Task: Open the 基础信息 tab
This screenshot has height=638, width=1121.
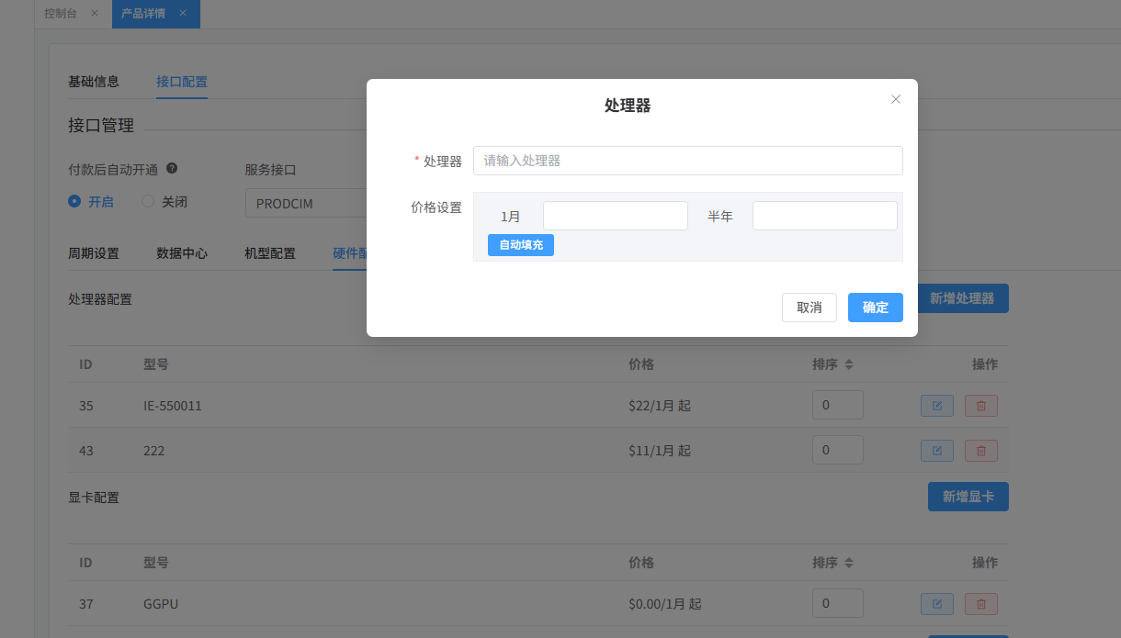Action: [x=94, y=81]
